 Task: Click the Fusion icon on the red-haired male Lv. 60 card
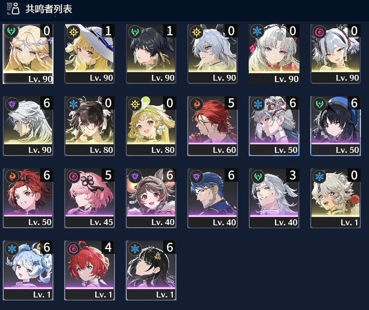point(196,104)
